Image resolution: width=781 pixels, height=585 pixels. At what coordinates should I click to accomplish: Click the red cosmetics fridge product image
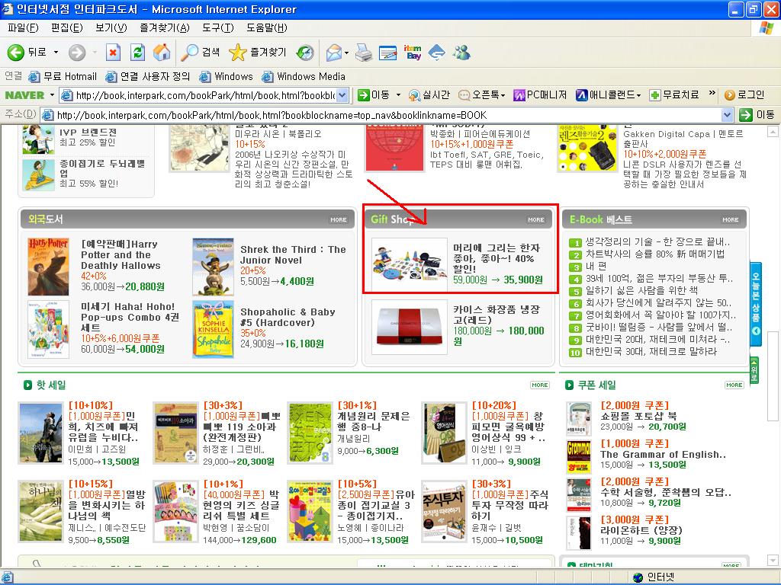(410, 326)
